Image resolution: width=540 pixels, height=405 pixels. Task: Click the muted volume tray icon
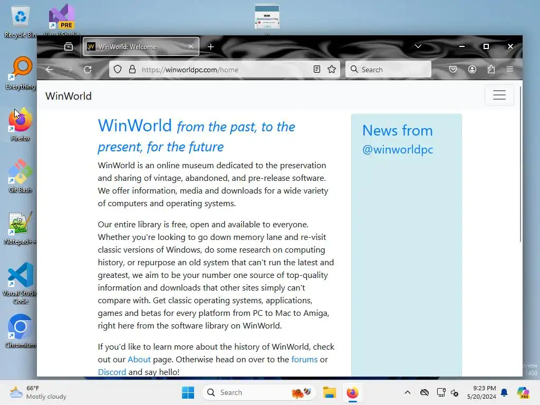tap(455, 392)
